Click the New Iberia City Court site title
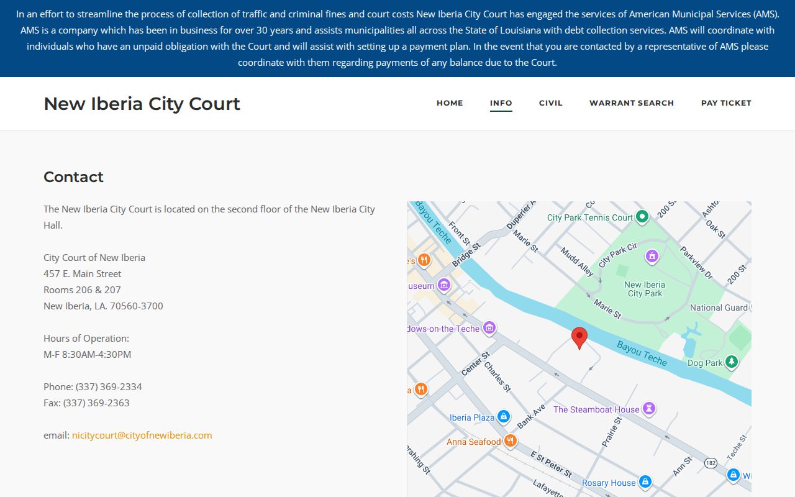 click(x=142, y=104)
